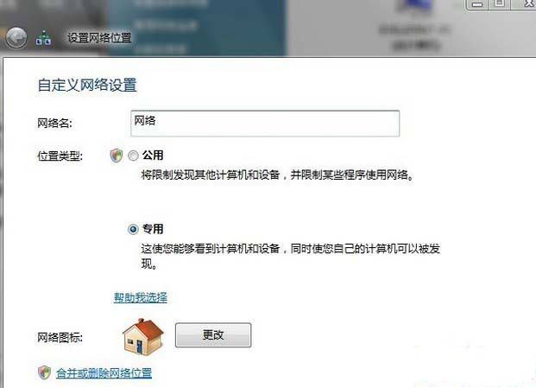Screen dimensions: 536x388
Task: Click inside the 网络名 text field
Action: pos(265,124)
